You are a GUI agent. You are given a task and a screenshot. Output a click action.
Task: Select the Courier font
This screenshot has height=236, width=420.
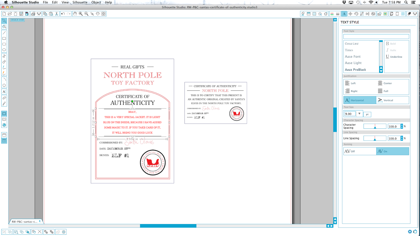pos(352,44)
